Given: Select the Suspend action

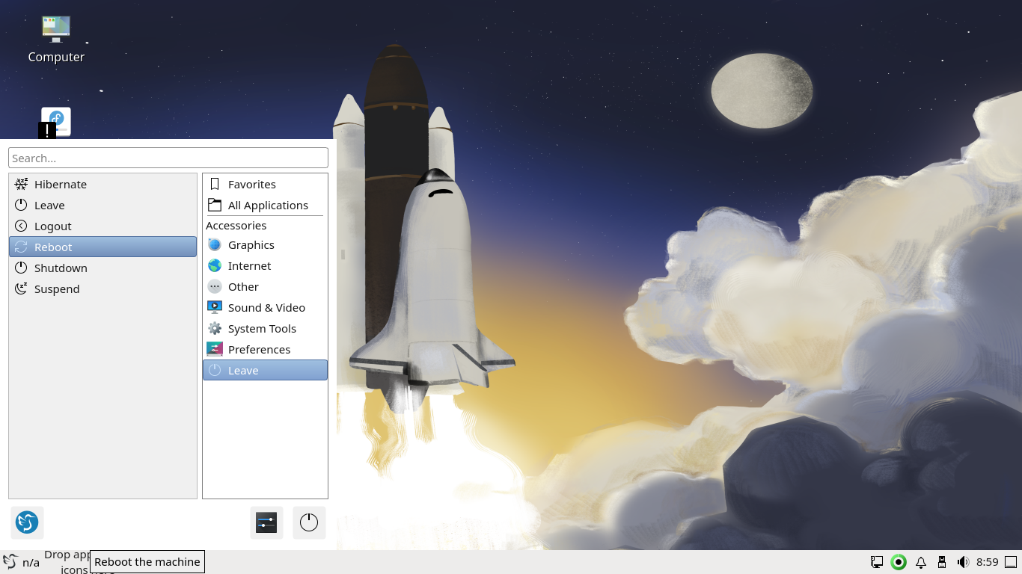Looking at the screenshot, I should pyautogui.click(x=102, y=288).
